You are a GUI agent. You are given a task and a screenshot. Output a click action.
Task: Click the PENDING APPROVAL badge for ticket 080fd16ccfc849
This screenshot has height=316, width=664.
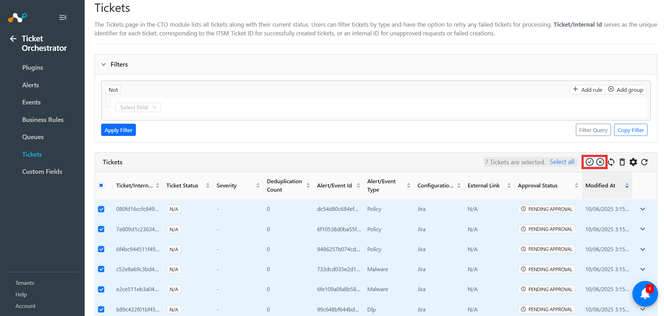click(x=547, y=209)
